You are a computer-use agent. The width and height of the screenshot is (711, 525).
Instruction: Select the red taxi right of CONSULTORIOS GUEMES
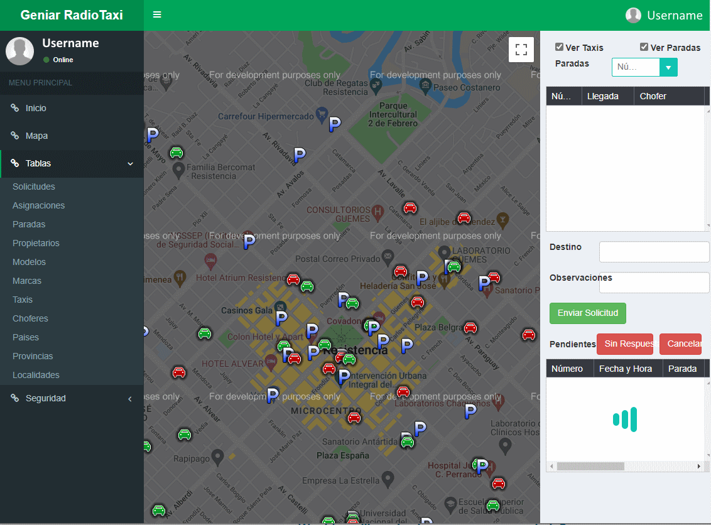coord(410,208)
